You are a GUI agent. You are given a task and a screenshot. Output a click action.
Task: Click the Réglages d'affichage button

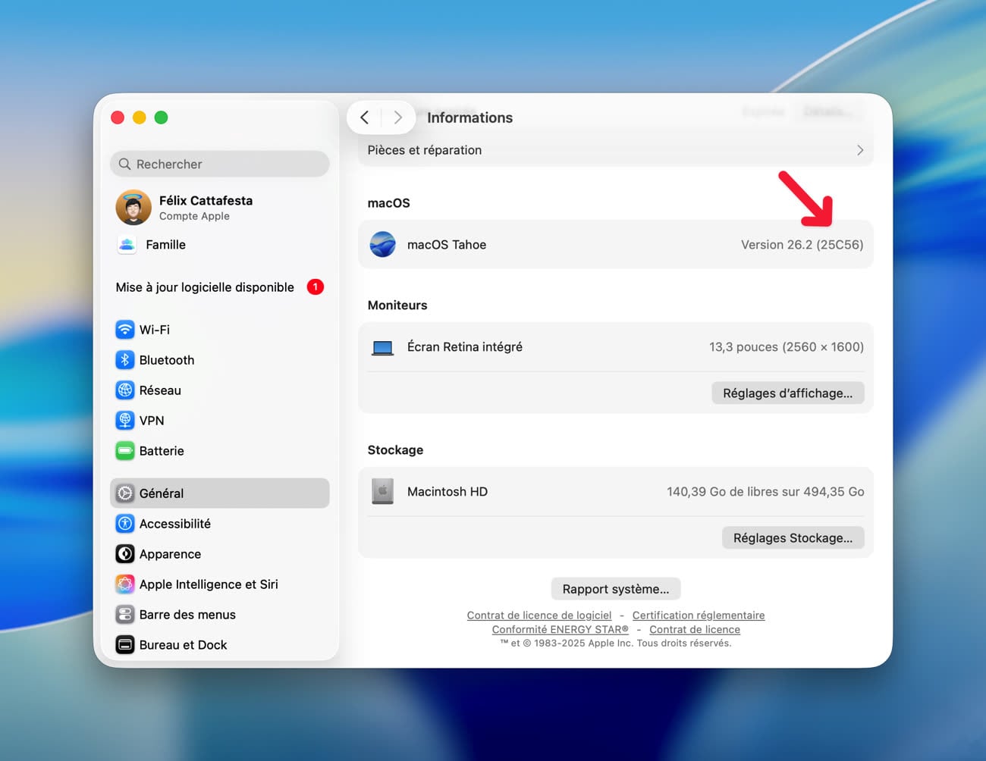tap(787, 393)
